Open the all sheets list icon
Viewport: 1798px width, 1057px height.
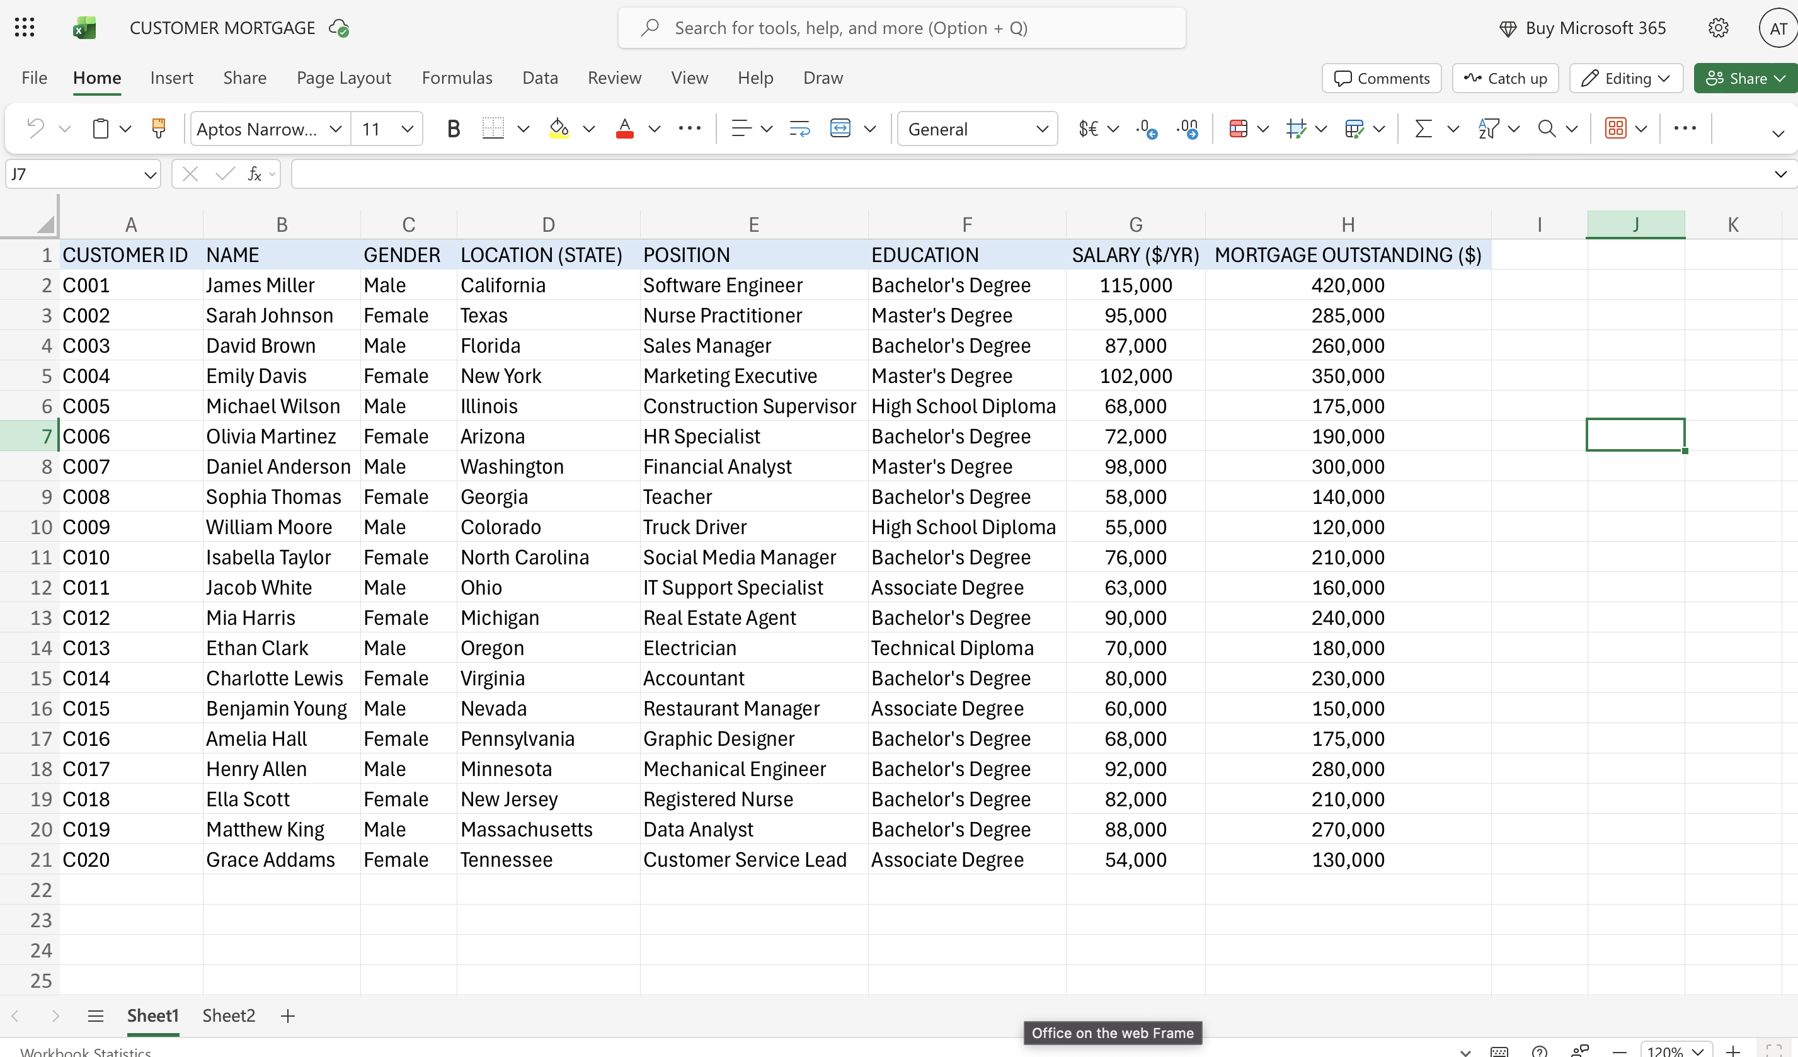click(x=96, y=1015)
